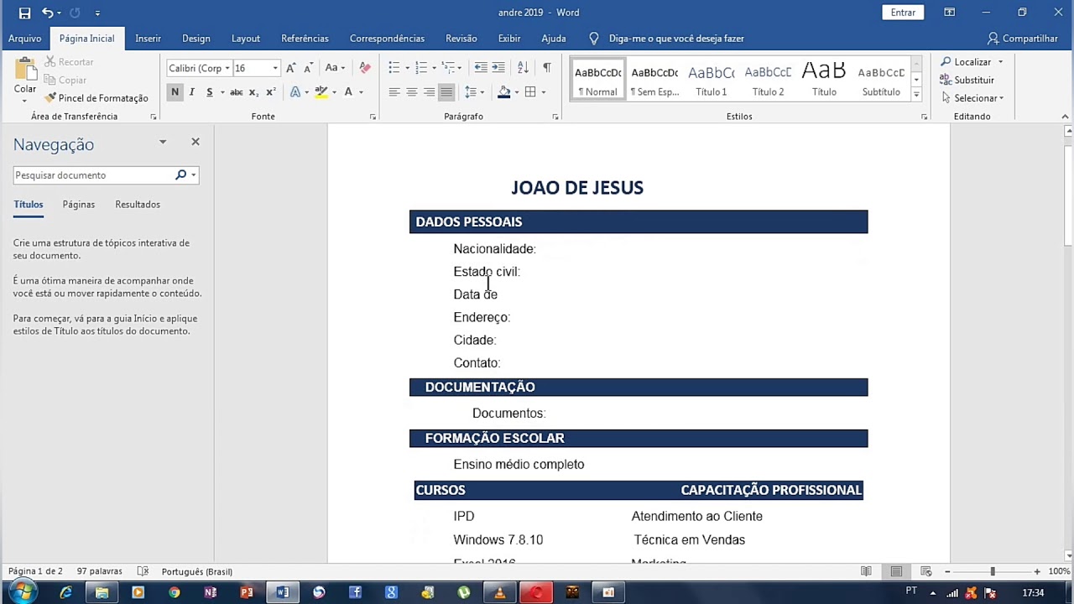Expand the Styles gallery more arrow
The height and width of the screenshot is (604, 1074).
point(916,96)
